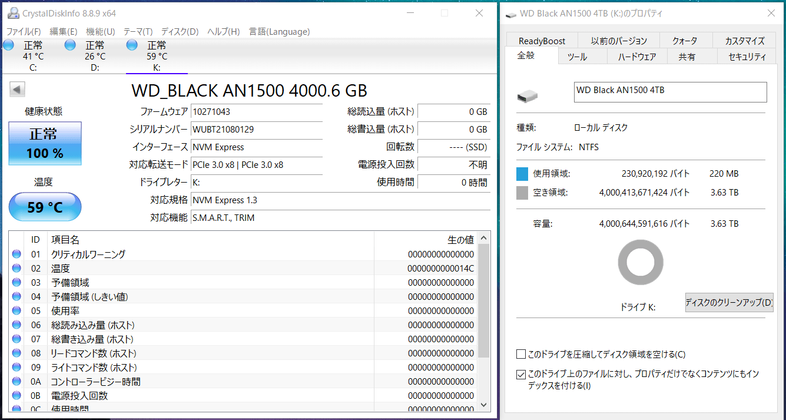Click the 生の値 column header

[x=425, y=240]
